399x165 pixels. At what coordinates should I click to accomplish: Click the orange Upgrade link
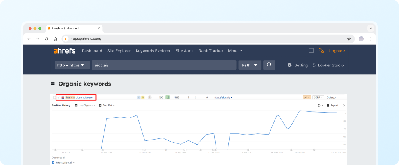[336, 51]
